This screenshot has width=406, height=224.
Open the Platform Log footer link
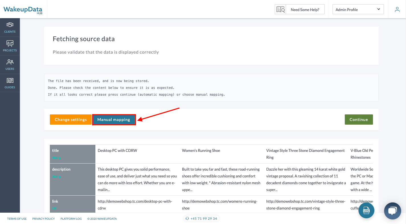[x=71, y=219]
